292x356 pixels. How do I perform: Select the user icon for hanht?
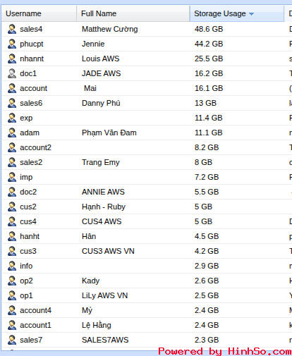point(12,236)
